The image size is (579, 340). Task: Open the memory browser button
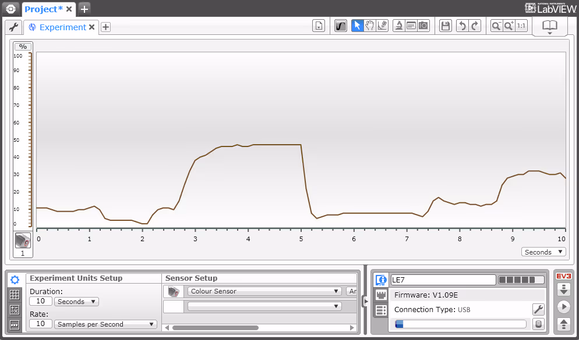(x=538, y=324)
